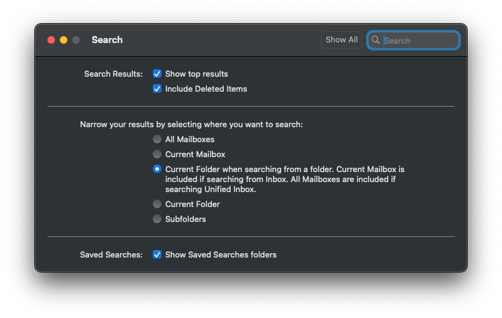The height and width of the screenshot is (318, 502).
Task: Click the 'Show Saved Searches folders' label text
Action: pos(221,254)
